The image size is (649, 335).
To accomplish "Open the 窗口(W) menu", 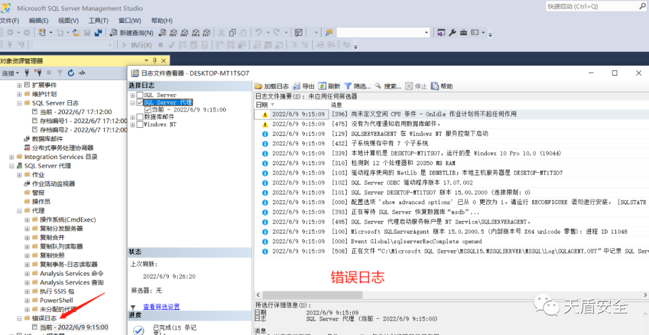I will [129, 20].
